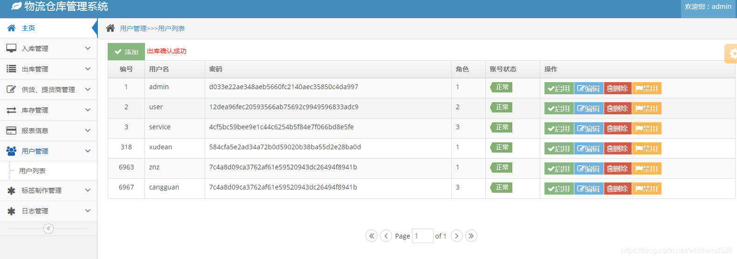
Task: Go to the first page of the table
Action: [372, 236]
